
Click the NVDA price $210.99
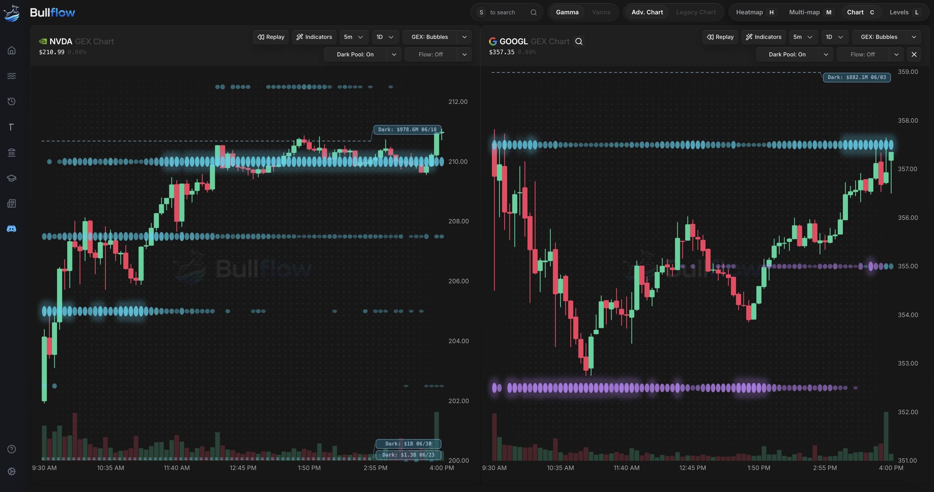pos(52,52)
